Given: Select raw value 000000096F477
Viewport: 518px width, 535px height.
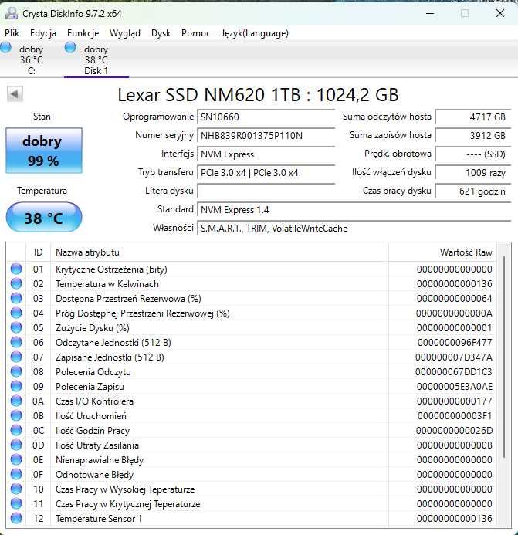Looking at the screenshot, I should click(455, 343).
